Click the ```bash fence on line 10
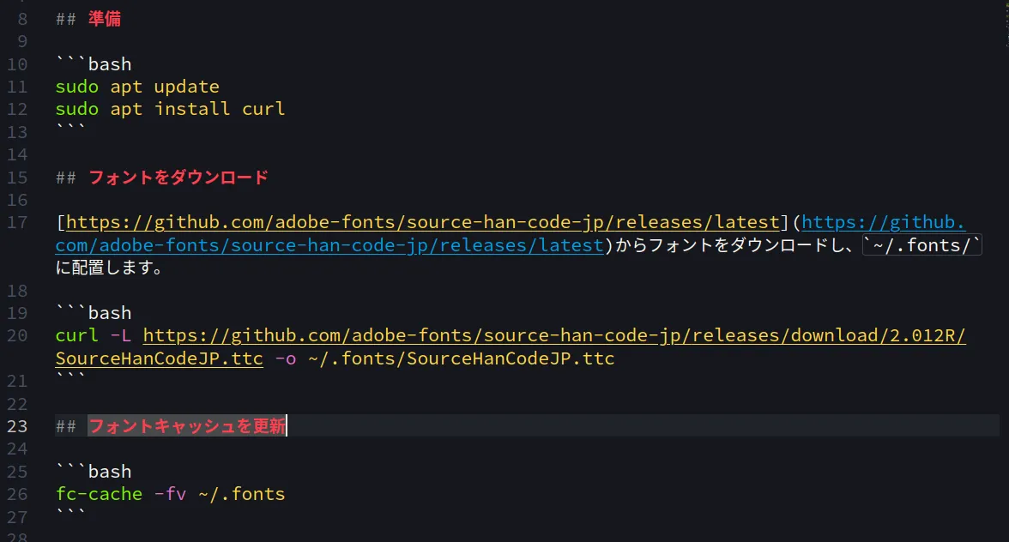Image resolution: width=1009 pixels, height=542 pixels. click(94, 64)
